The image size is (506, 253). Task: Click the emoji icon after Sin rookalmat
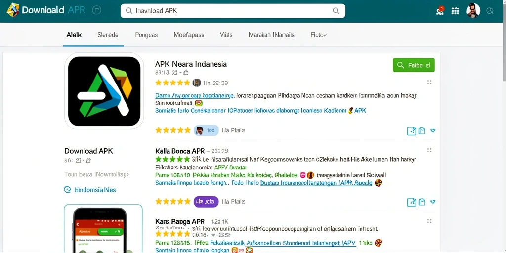click(199, 103)
